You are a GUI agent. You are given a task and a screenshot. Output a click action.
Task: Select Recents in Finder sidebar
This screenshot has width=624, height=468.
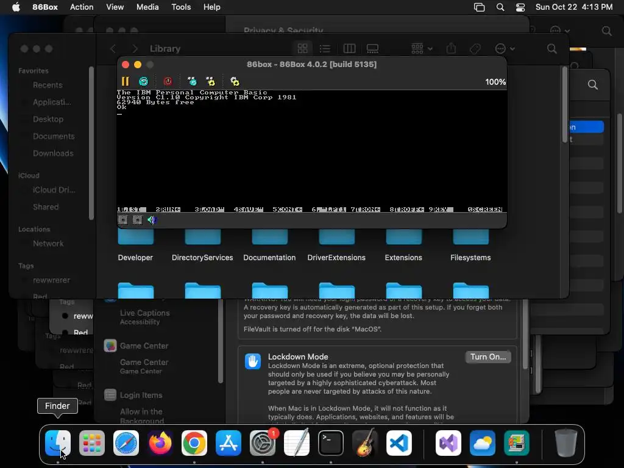(48, 85)
